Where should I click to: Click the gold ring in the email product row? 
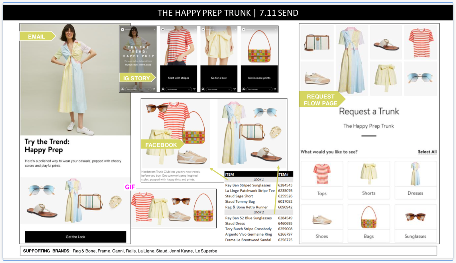pyautogui.click(x=115, y=202)
